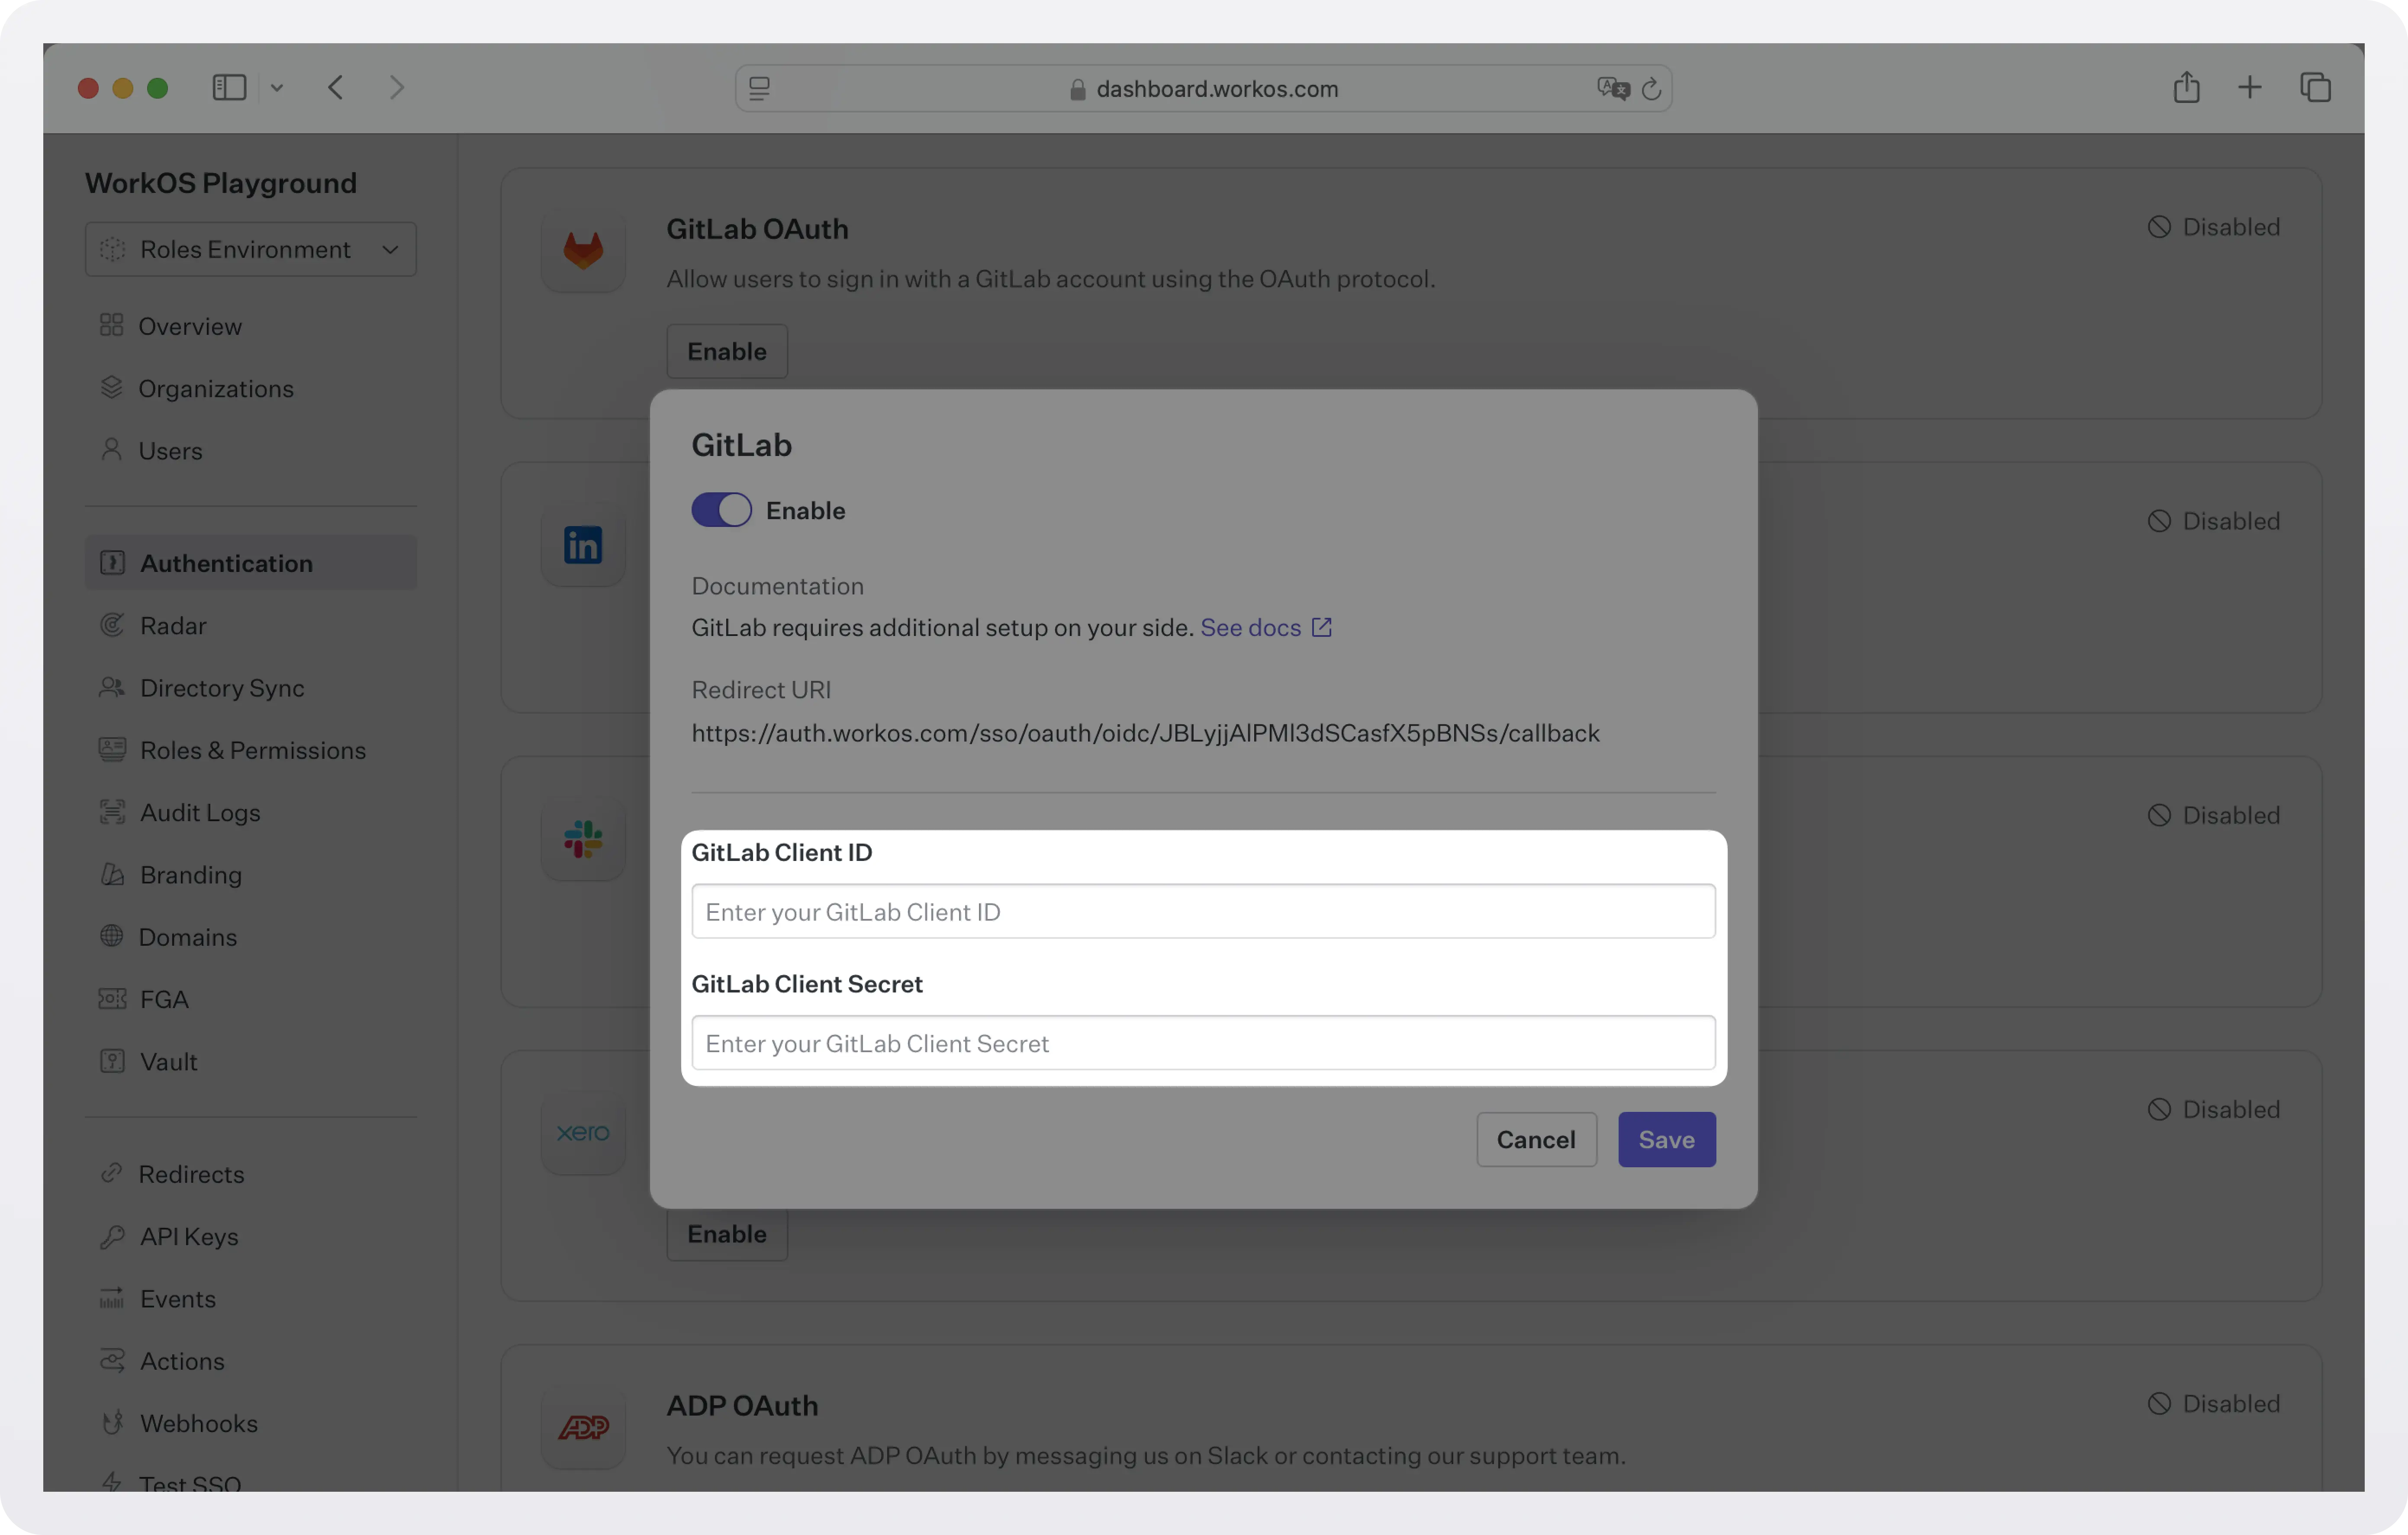The width and height of the screenshot is (2408, 1535).
Task: Click the Slack logo icon
Action: (x=583, y=839)
